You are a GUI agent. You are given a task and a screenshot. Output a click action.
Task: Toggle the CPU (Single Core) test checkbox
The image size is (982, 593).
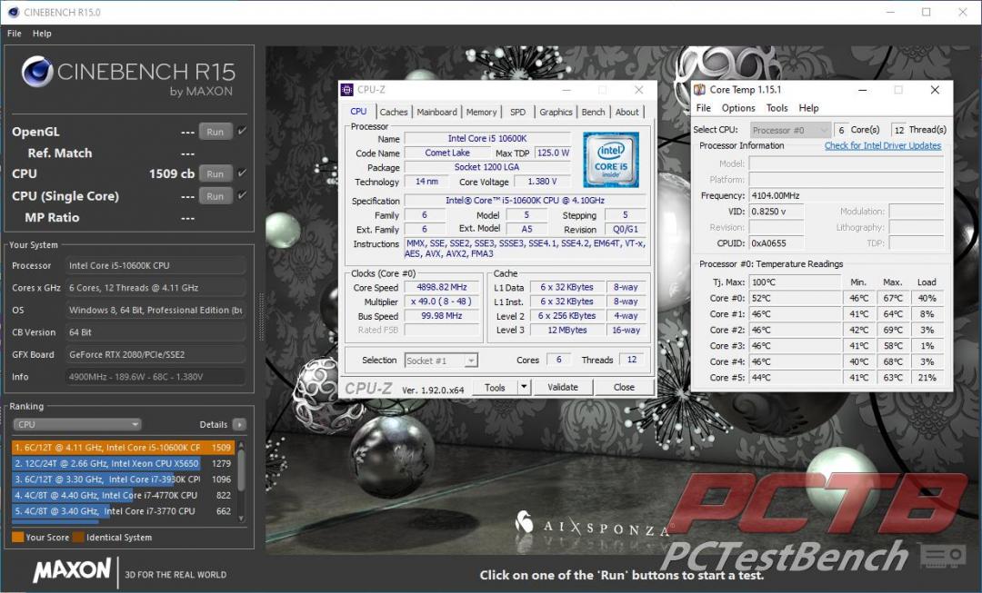(243, 195)
